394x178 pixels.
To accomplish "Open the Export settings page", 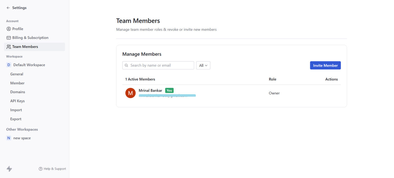I will 16,119.
